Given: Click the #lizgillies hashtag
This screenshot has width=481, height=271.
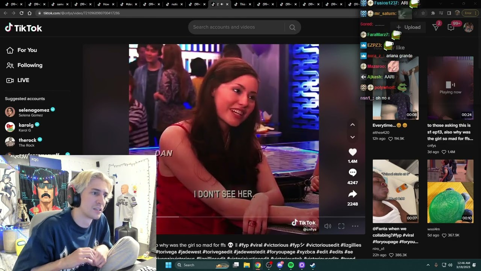Looking at the screenshot, I should pyautogui.click(x=351, y=245).
